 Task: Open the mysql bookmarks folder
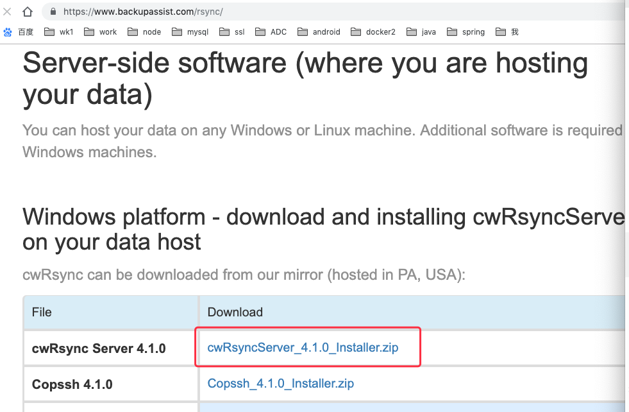(x=190, y=31)
